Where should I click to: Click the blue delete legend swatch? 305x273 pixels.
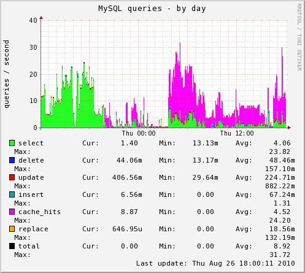[x=12, y=160]
